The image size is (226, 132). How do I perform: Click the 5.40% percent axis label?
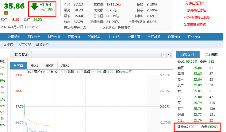click(x=165, y=75)
